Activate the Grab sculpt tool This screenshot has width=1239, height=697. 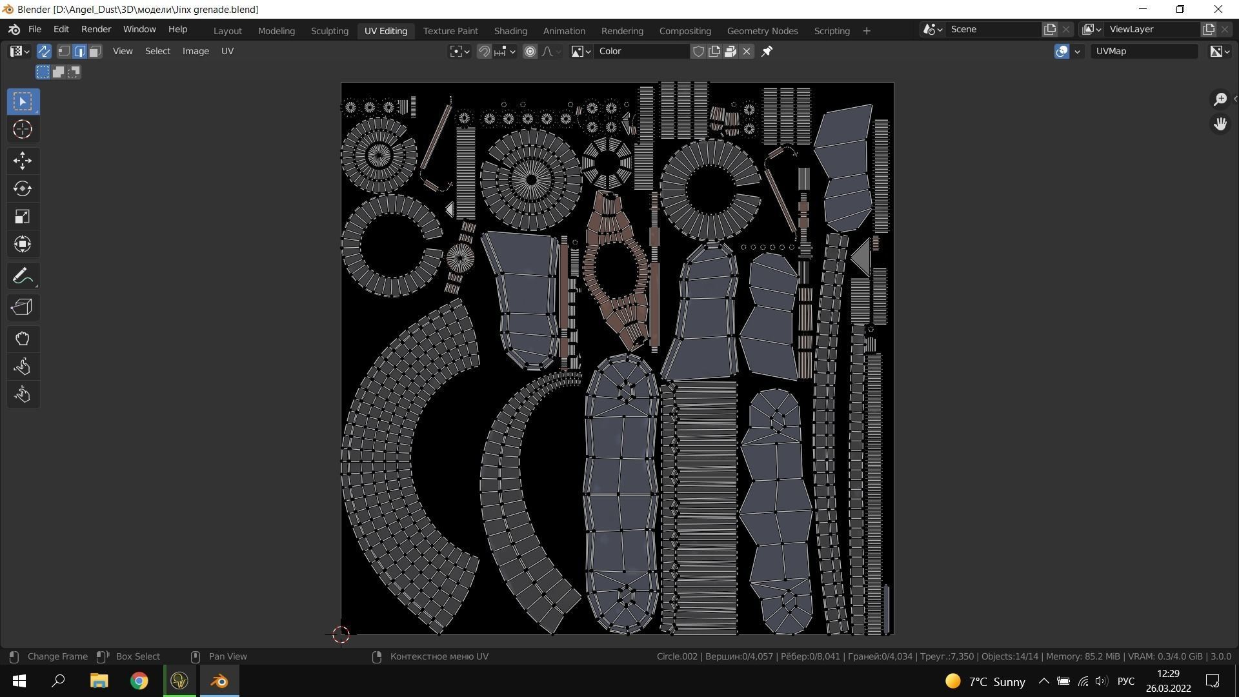[23, 339]
